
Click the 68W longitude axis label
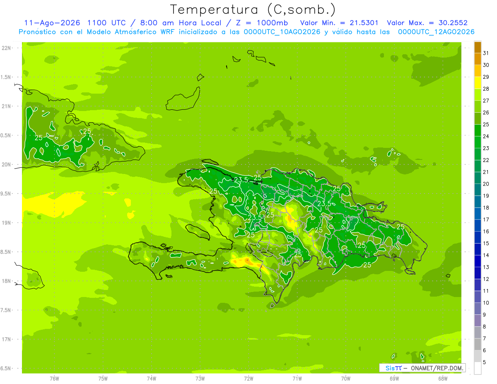pos(443,378)
